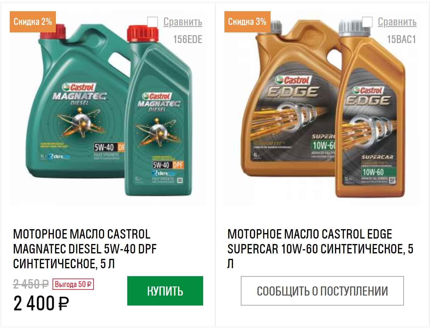
Task: Click the current price 2 400 ₽
Action: pyautogui.click(x=41, y=303)
